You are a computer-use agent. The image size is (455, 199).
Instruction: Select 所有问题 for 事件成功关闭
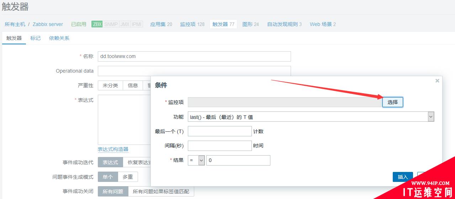pos(113,192)
